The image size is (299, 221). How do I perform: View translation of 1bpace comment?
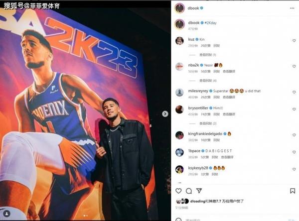coord(227,157)
